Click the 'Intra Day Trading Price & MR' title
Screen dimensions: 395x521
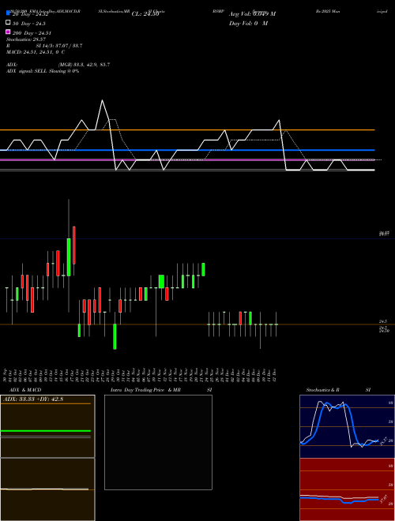coord(145,390)
